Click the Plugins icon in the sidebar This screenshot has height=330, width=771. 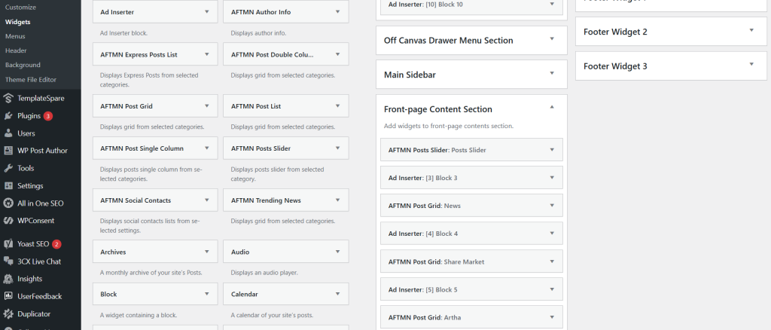pyautogui.click(x=8, y=116)
